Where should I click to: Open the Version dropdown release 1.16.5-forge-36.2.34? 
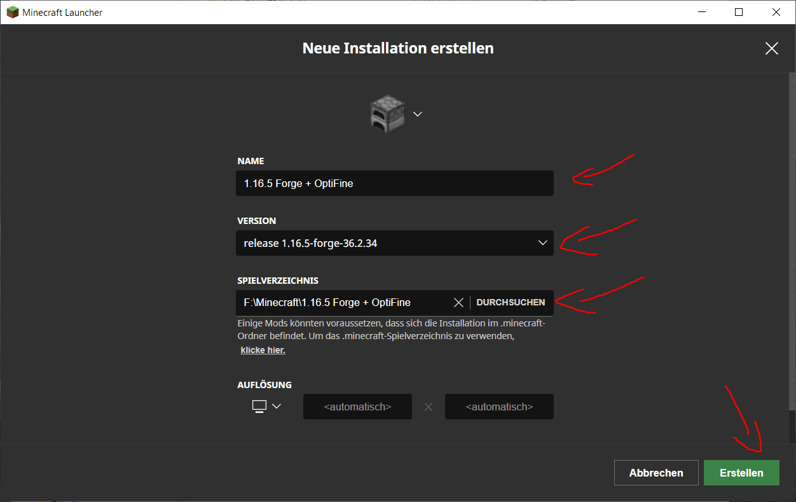pyautogui.click(x=394, y=243)
